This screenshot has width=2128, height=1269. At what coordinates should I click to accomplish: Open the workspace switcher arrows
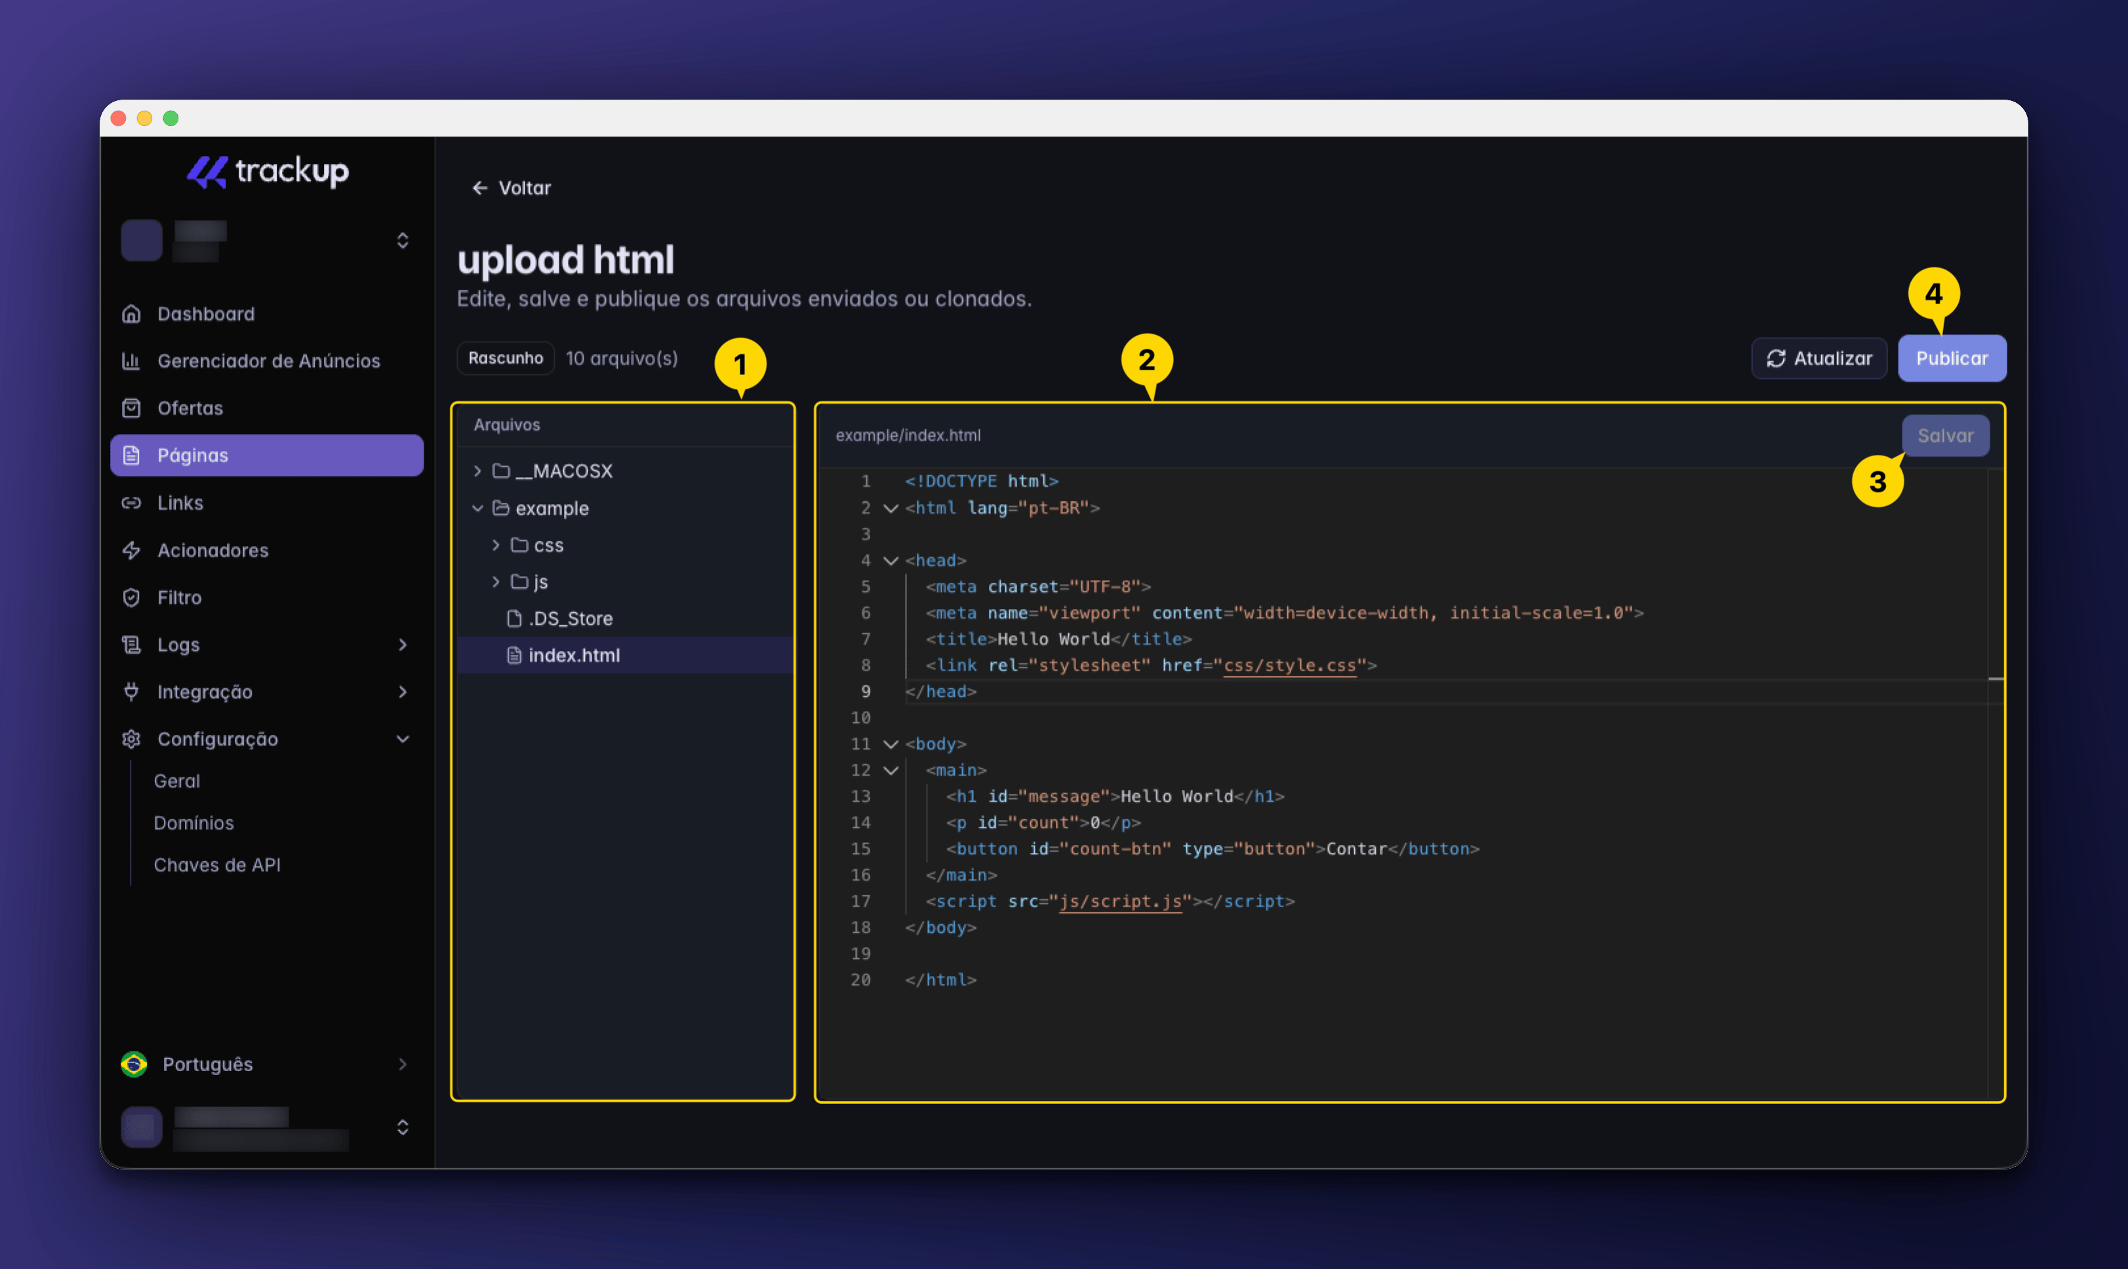tap(403, 241)
